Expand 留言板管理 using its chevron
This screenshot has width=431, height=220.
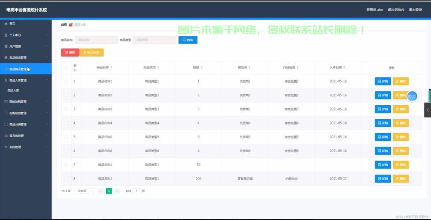pos(46,136)
